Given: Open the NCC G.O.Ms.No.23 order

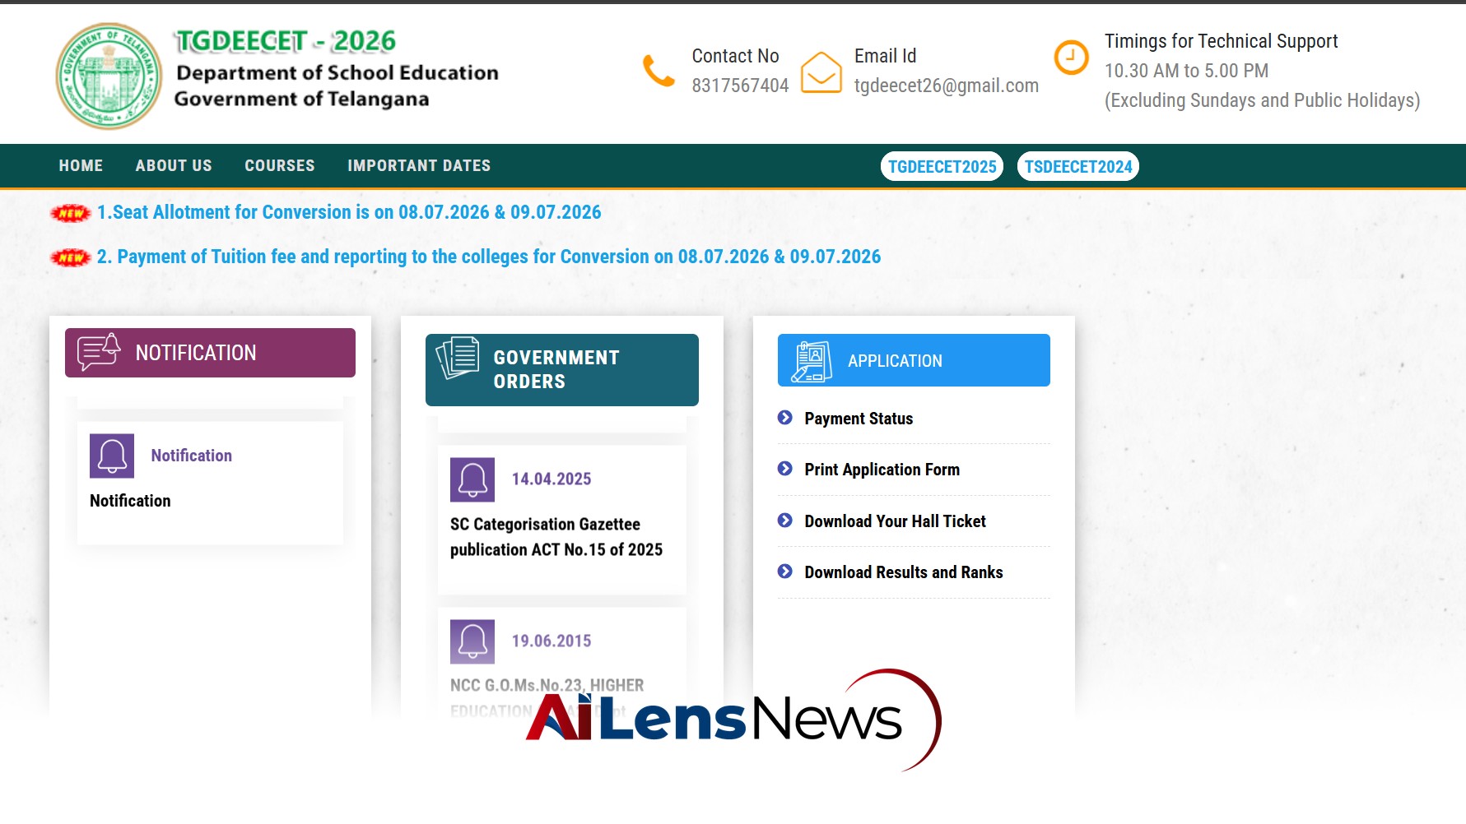Looking at the screenshot, I should (x=547, y=697).
